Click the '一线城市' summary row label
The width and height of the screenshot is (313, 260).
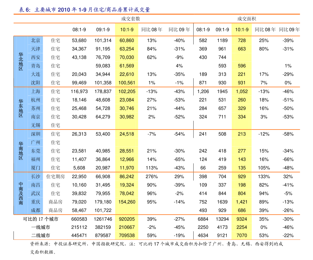40,227
